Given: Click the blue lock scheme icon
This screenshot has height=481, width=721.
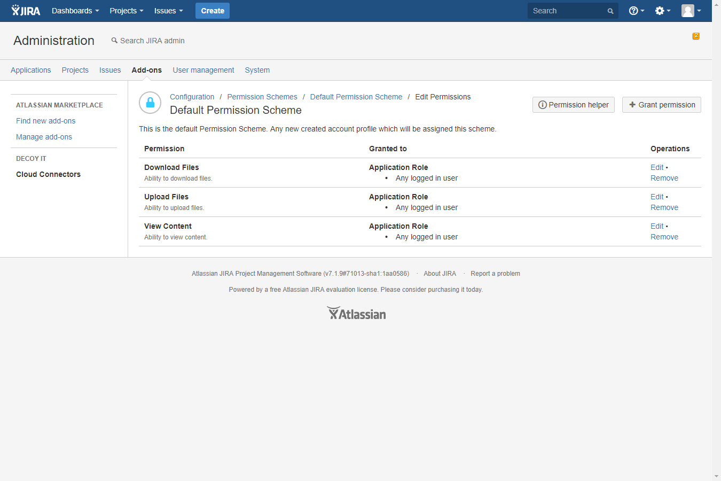Looking at the screenshot, I should (x=150, y=103).
